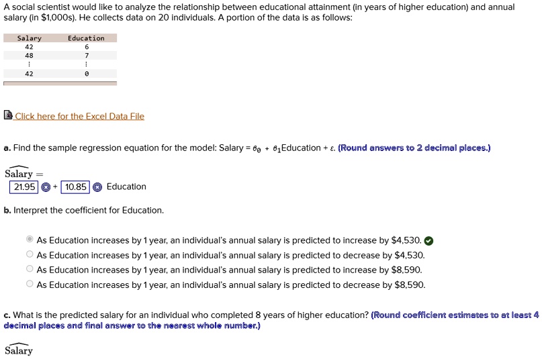The image size is (542, 359).
Task: Click the Excel data file icon
Action: [x=8, y=115]
